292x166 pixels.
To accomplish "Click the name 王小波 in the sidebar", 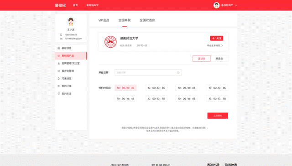I will pos(71,30).
